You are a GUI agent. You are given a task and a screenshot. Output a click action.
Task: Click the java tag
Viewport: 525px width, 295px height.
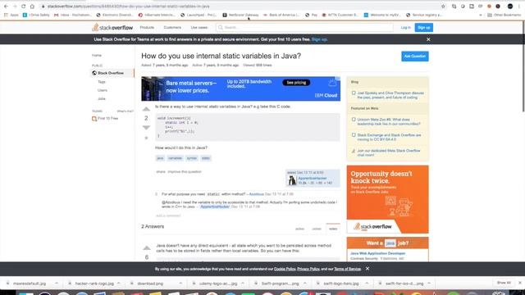tap(161, 158)
